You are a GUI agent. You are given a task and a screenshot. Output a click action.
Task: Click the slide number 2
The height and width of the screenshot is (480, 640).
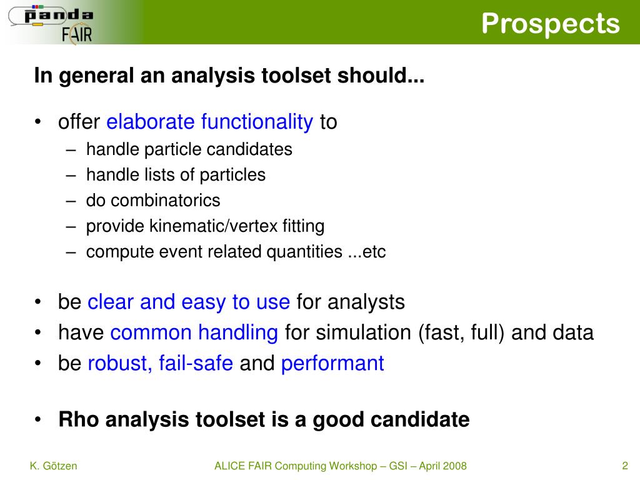click(x=625, y=466)
